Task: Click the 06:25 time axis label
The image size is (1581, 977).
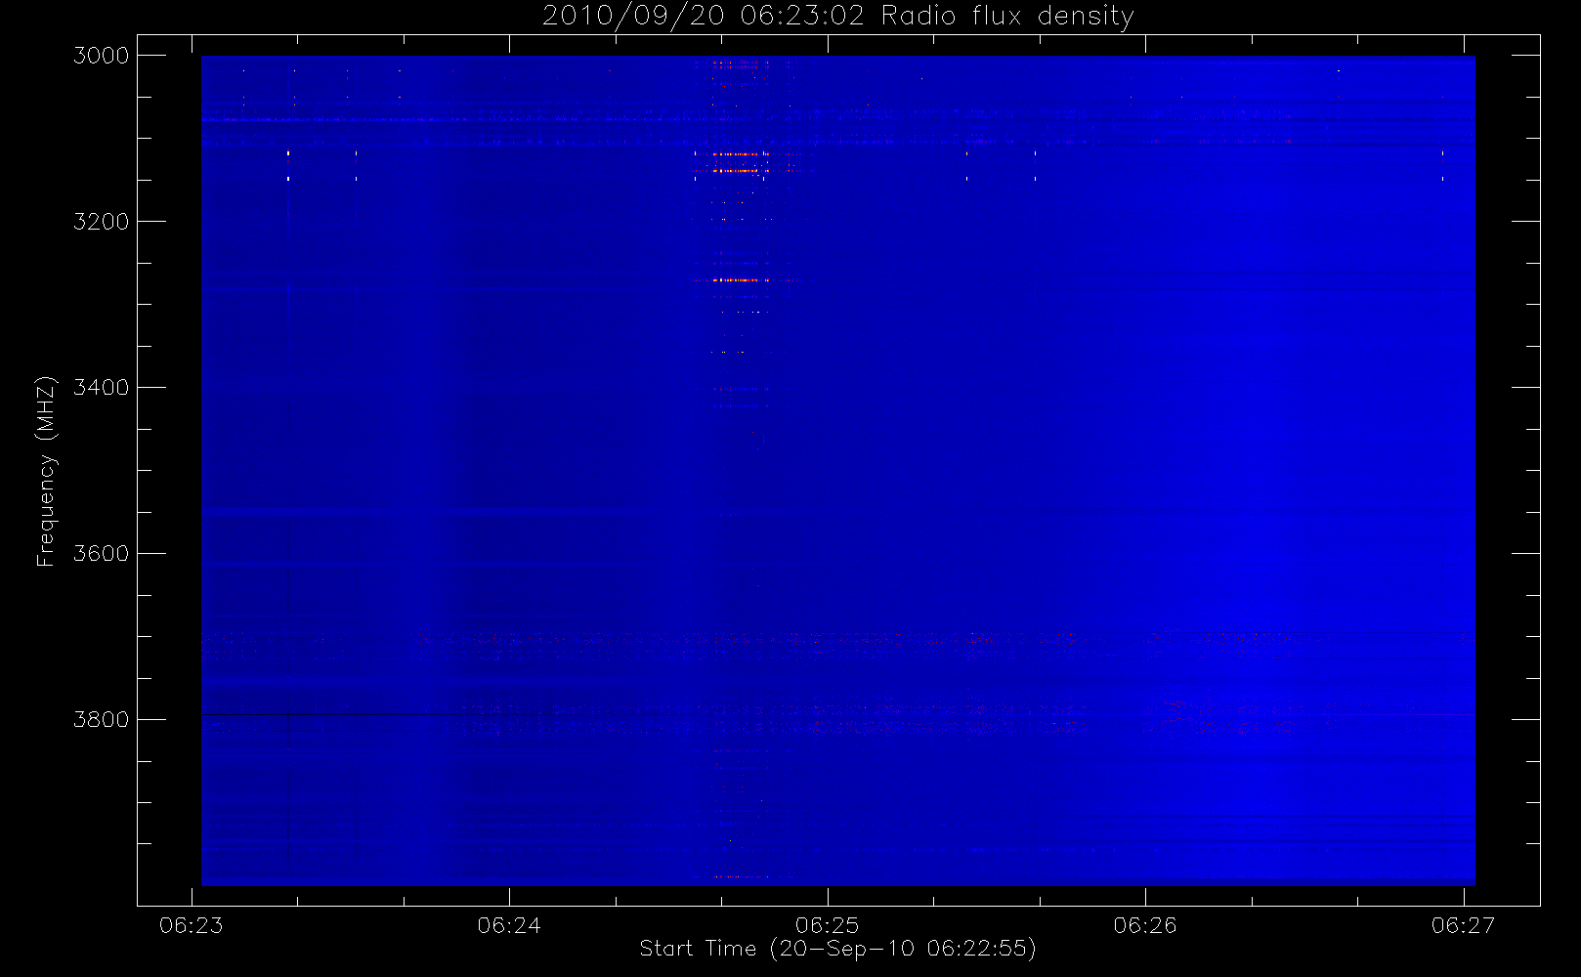Action: [x=828, y=925]
